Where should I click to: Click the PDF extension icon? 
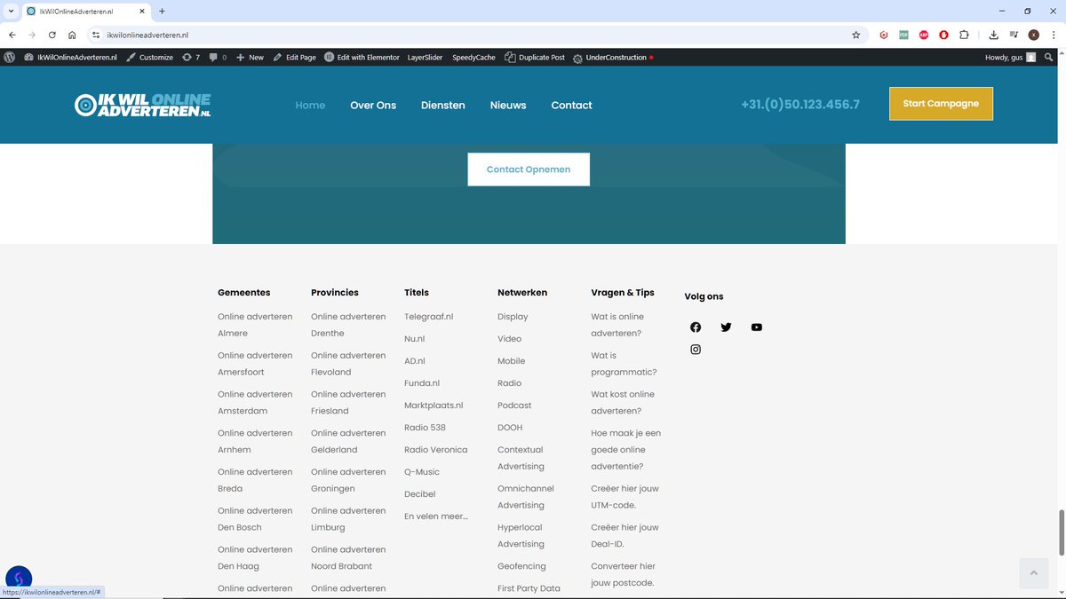[x=904, y=35]
